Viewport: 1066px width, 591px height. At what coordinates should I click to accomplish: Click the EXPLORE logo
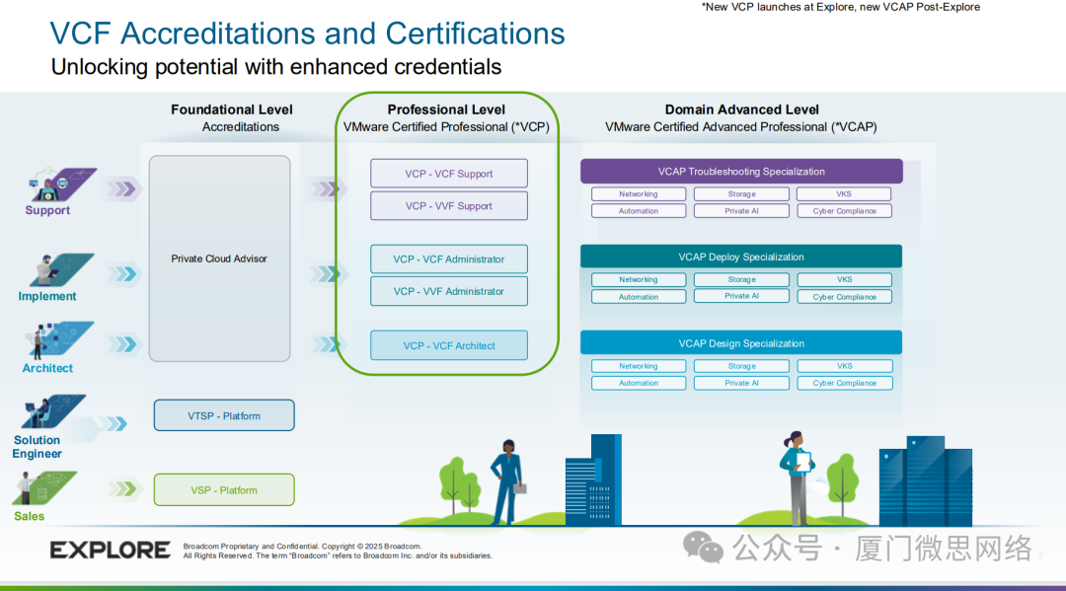coord(111,551)
